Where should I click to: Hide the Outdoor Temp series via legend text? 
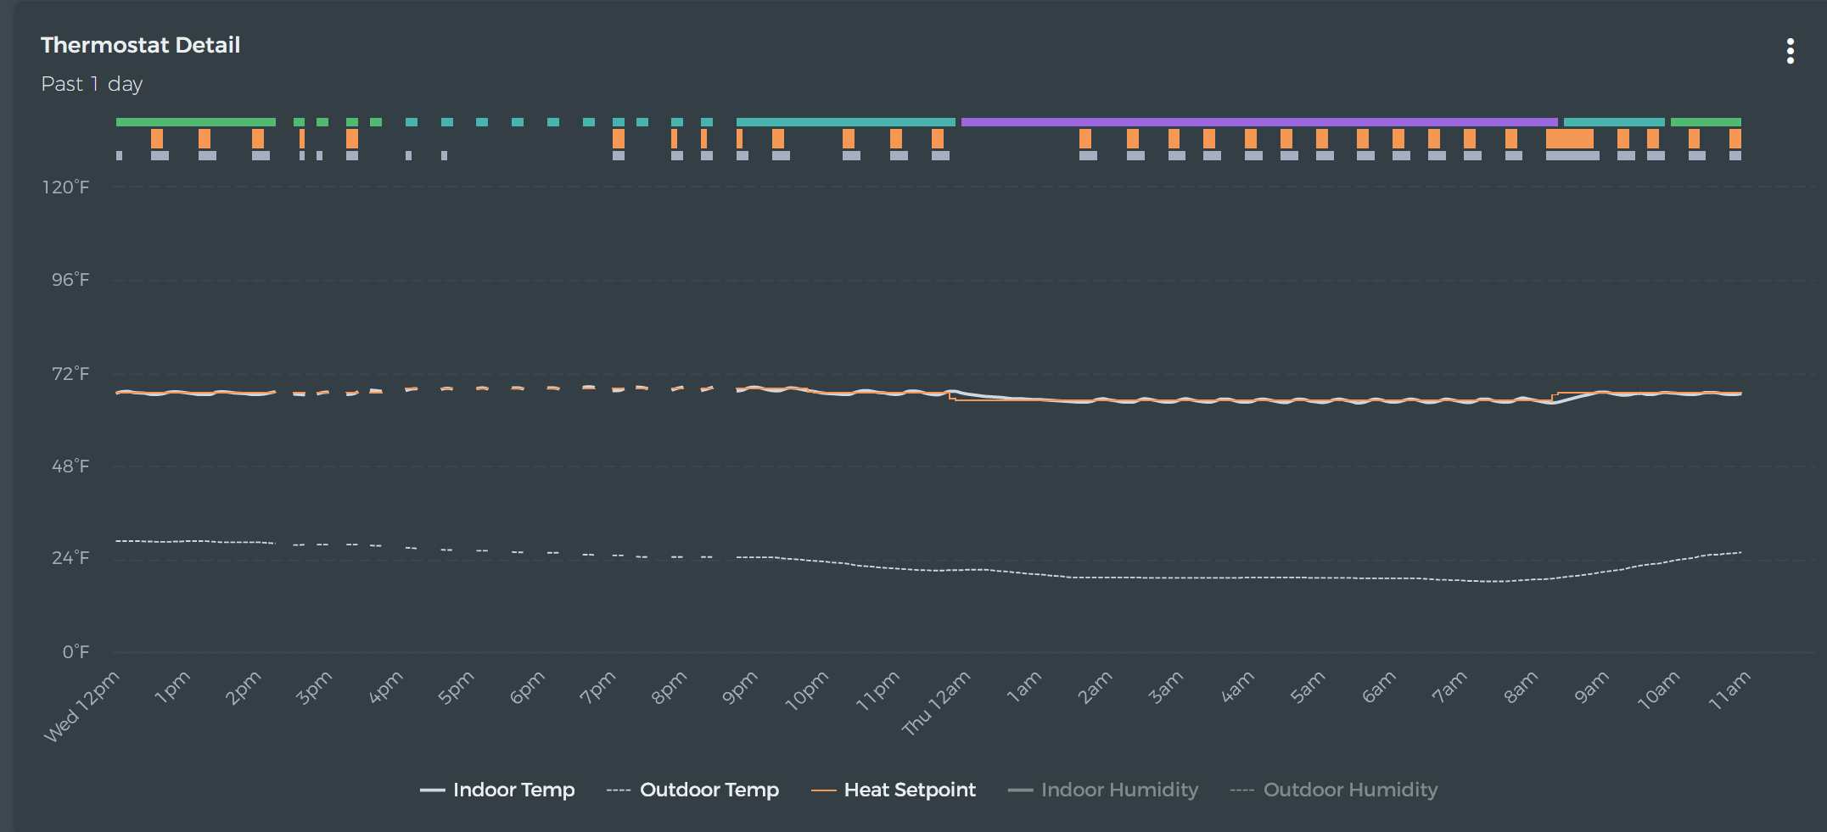[x=709, y=790]
